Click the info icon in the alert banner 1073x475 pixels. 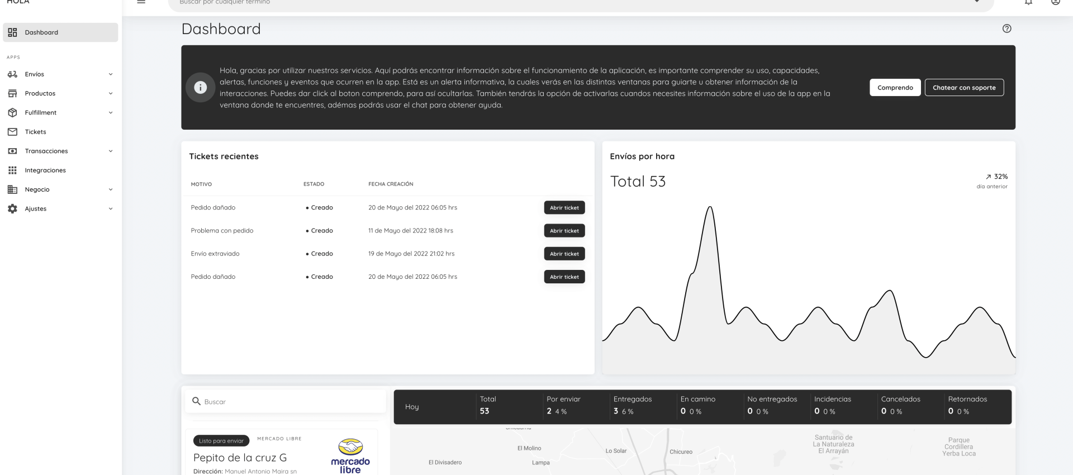pyautogui.click(x=200, y=88)
